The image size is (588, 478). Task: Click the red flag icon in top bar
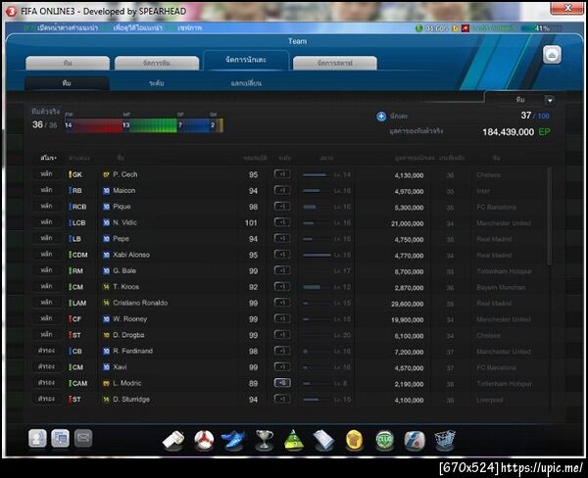(465, 28)
